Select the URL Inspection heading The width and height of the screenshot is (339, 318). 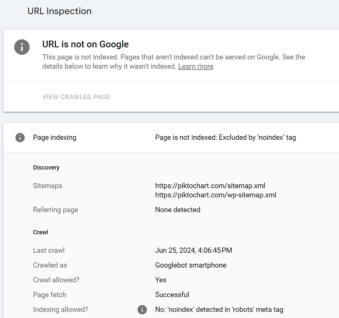click(59, 11)
